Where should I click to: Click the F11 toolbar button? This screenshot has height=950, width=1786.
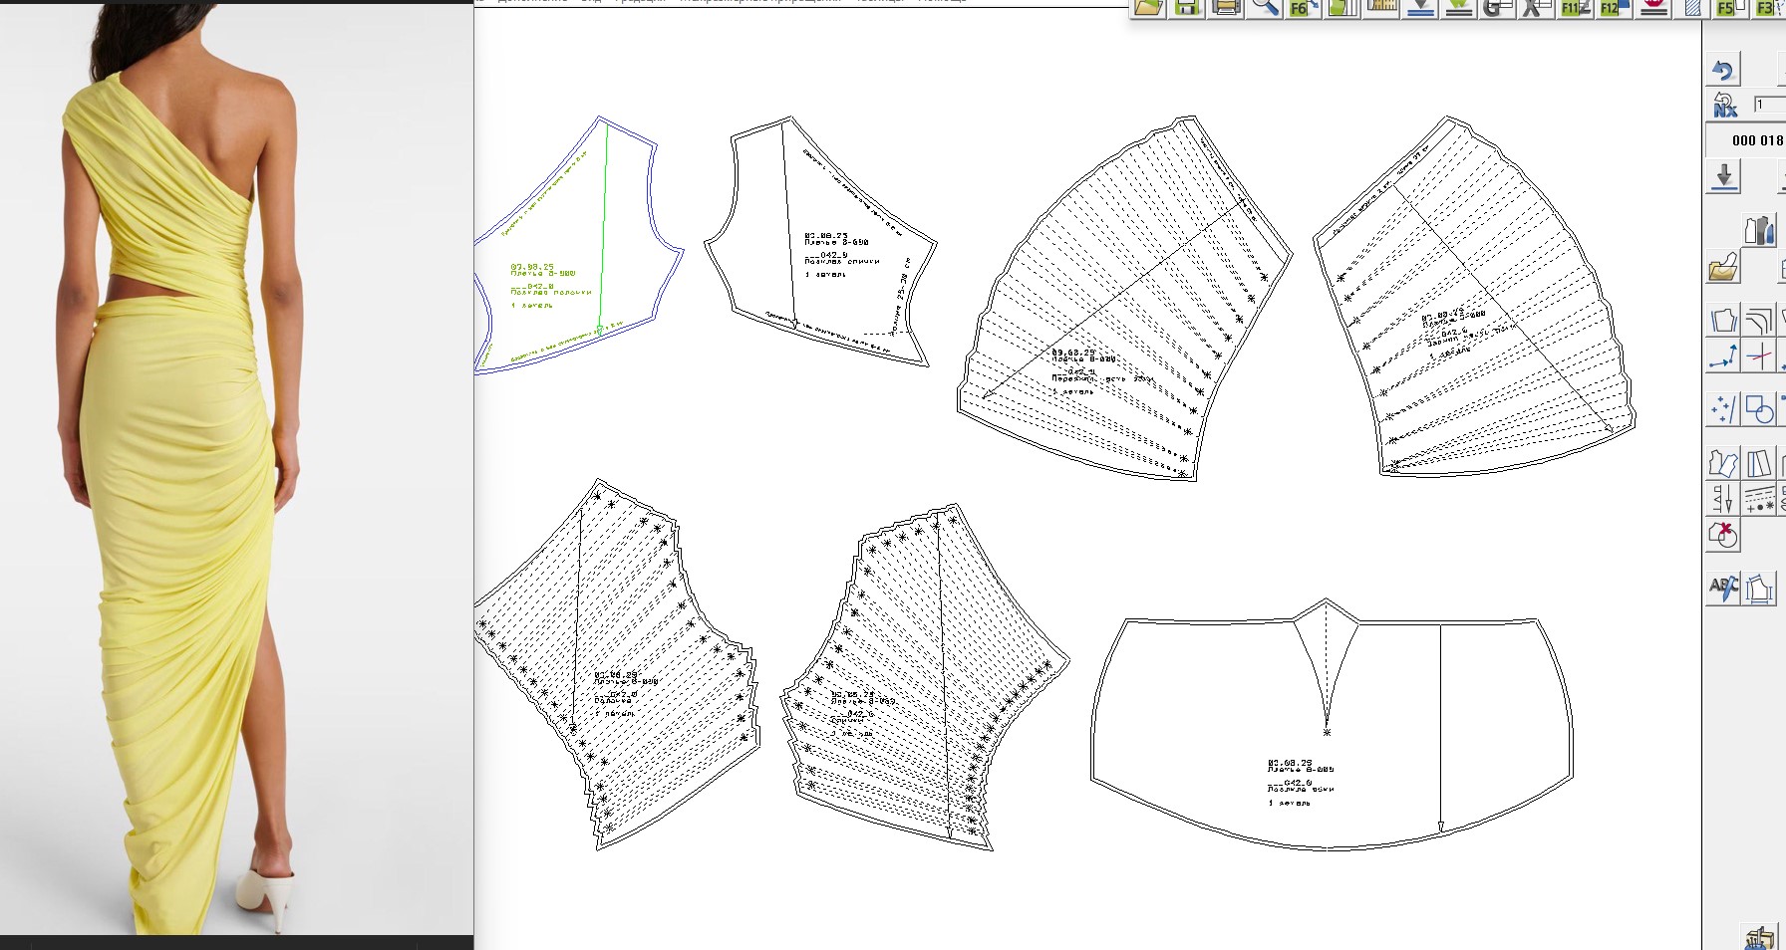click(1575, 8)
